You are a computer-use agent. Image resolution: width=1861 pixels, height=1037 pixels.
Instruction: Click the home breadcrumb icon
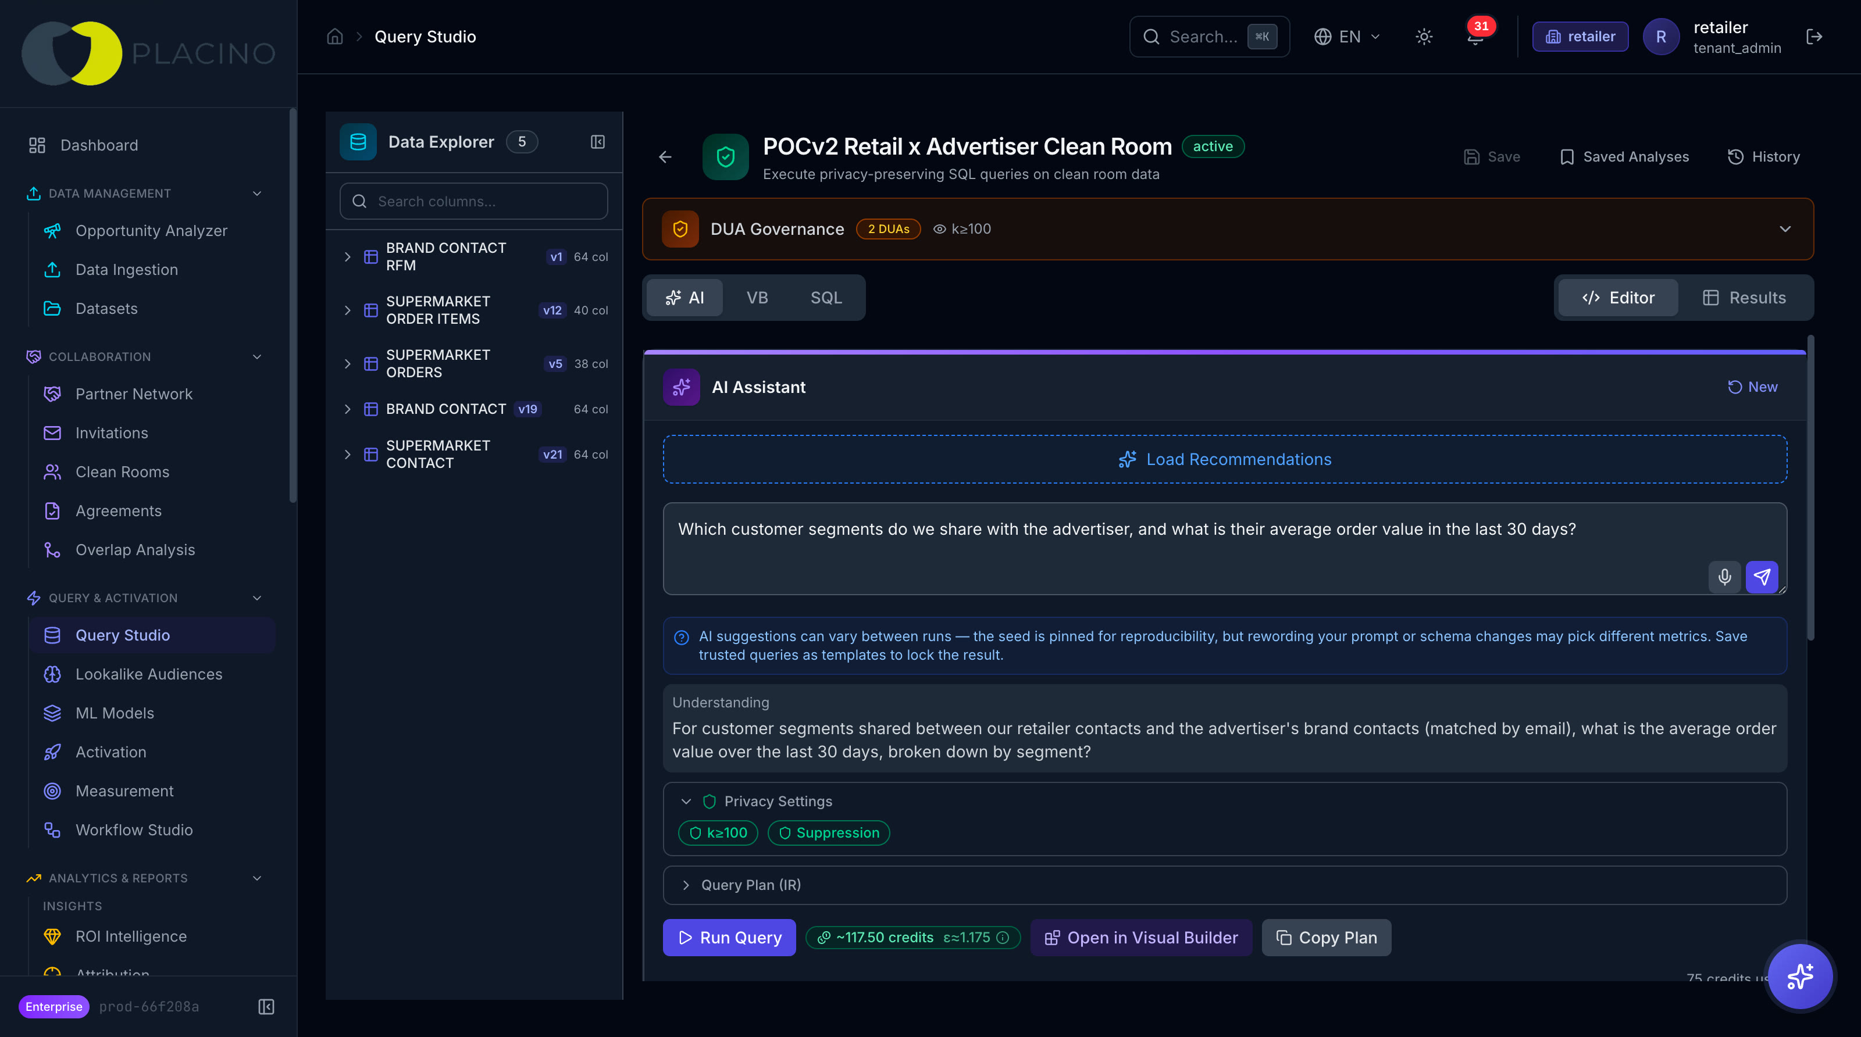334,37
